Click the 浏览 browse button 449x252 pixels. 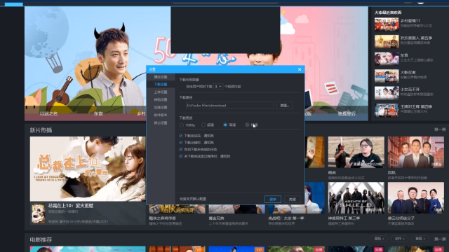click(x=284, y=106)
